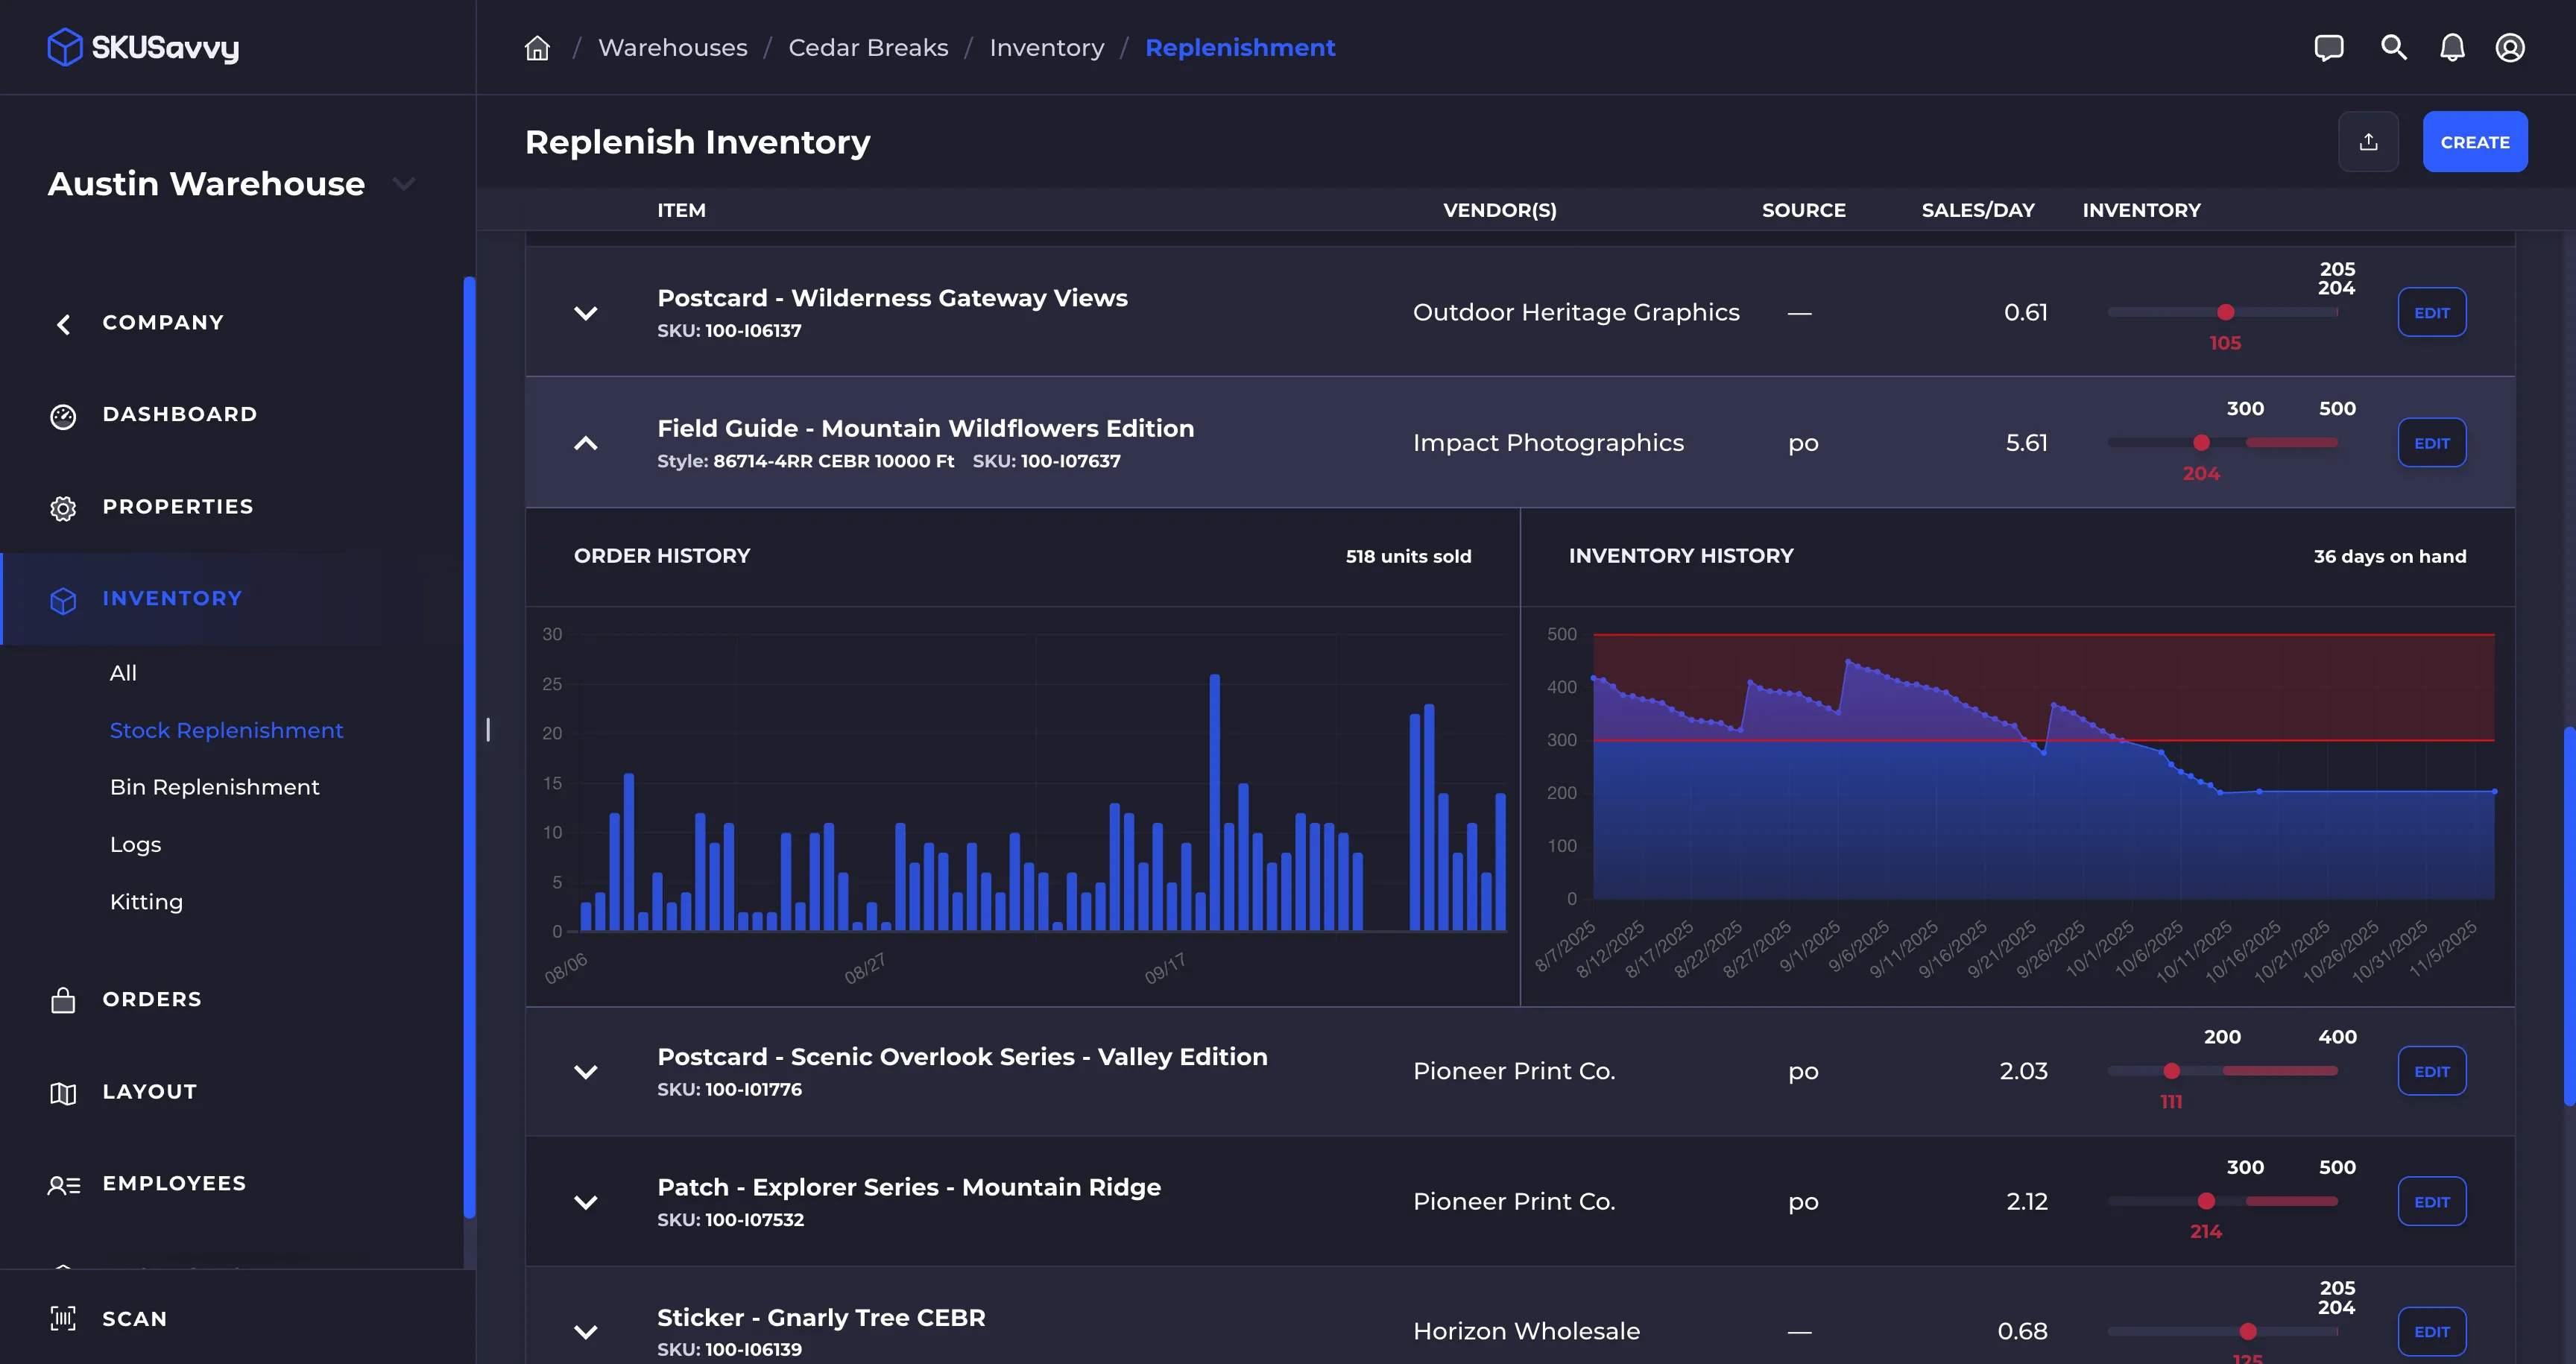Open Employees section

point(174,1183)
